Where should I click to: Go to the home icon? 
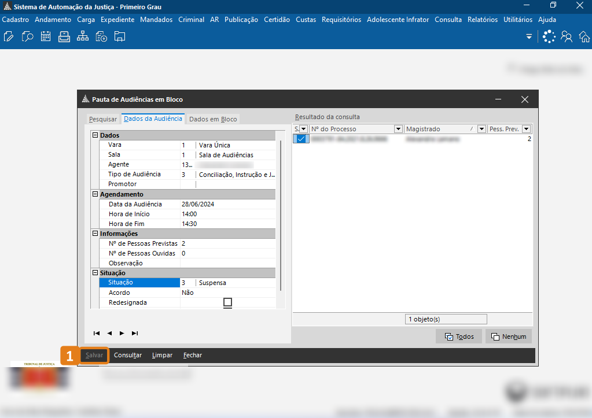click(584, 36)
